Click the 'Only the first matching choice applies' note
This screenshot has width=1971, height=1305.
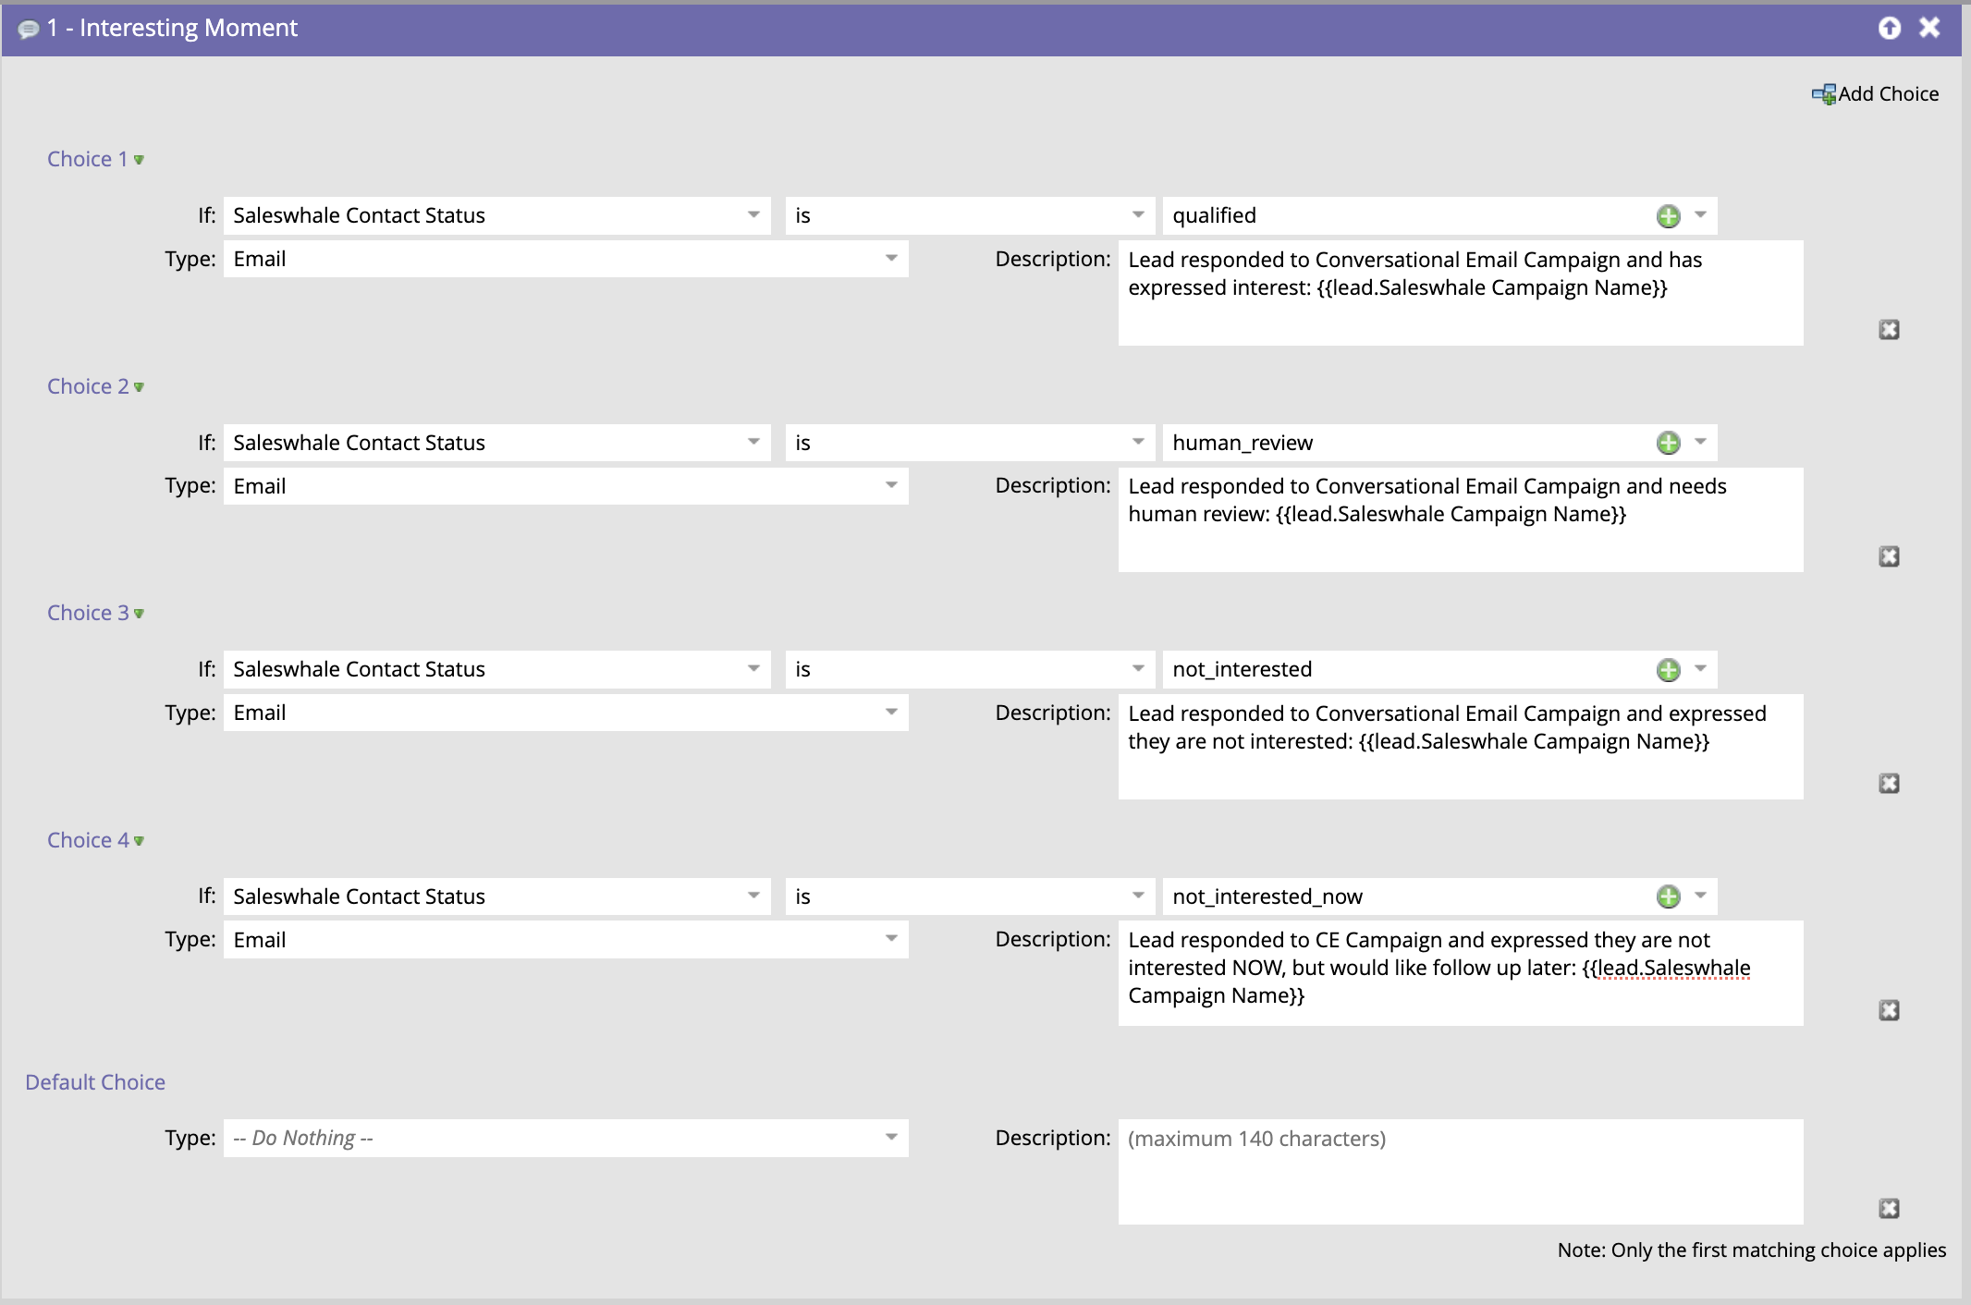(1751, 1250)
